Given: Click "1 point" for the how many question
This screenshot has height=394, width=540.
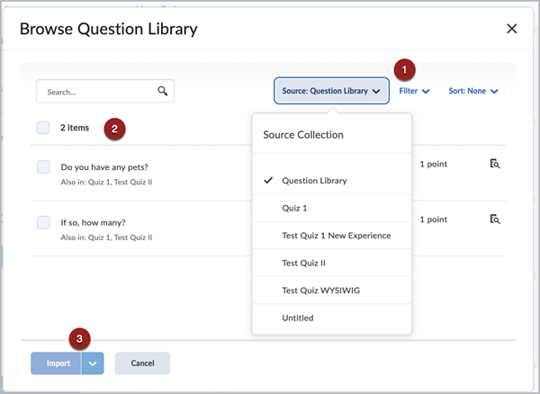Looking at the screenshot, I should pyautogui.click(x=433, y=219).
